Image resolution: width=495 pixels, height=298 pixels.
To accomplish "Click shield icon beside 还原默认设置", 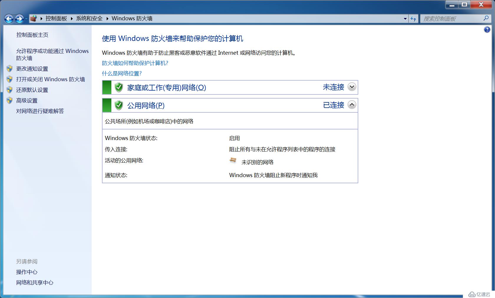I will pyautogui.click(x=9, y=90).
